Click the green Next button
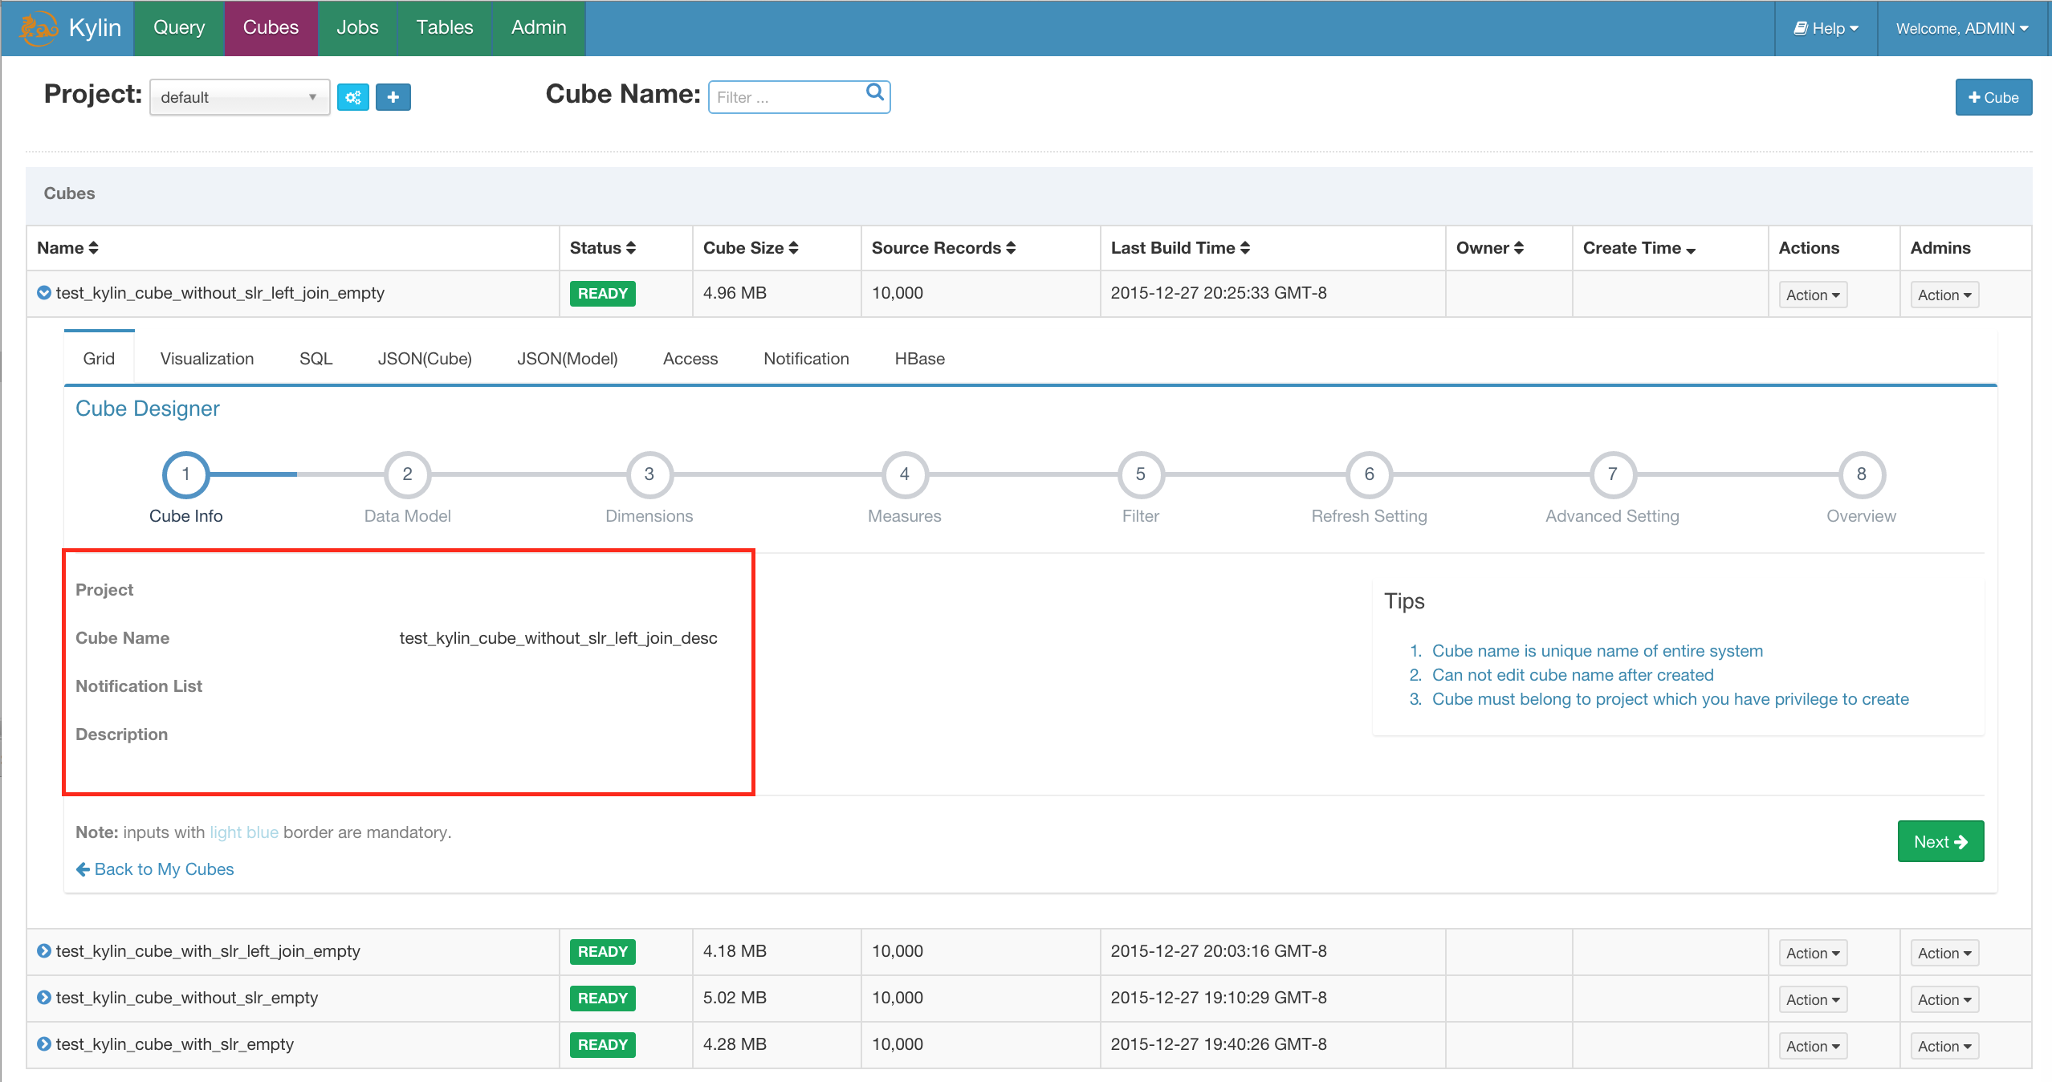 [1940, 841]
